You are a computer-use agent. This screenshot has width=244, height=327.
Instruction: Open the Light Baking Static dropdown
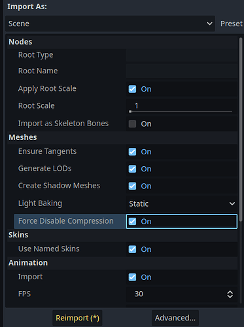click(182, 204)
